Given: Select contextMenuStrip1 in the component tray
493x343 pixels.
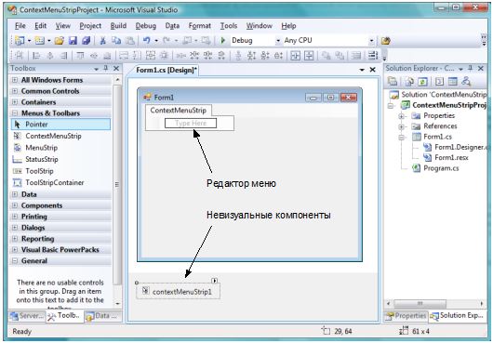Looking at the screenshot, I should coord(178,292).
